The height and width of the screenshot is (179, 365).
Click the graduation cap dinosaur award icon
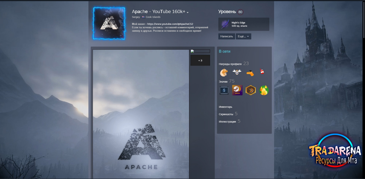(250, 73)
